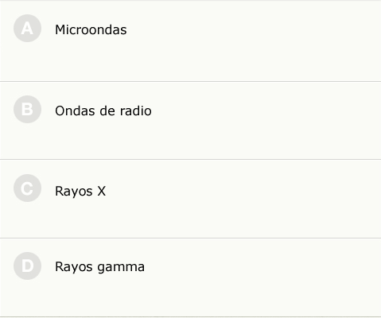
Task: Pick the circular C answer badge
Action: [27, 188]
